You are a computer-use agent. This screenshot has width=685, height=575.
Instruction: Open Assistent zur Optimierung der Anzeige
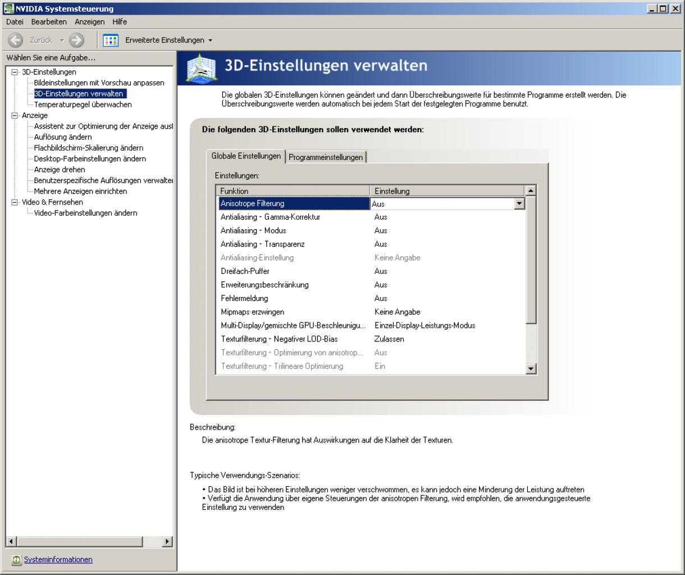click(x=103, y=126)
